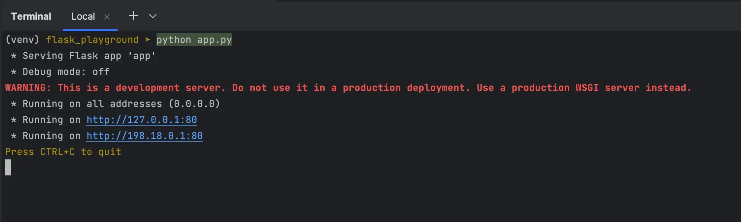This screenshot has width=741, height=222.
Task: Open a new terminal session
Action: tap(134, 16)
